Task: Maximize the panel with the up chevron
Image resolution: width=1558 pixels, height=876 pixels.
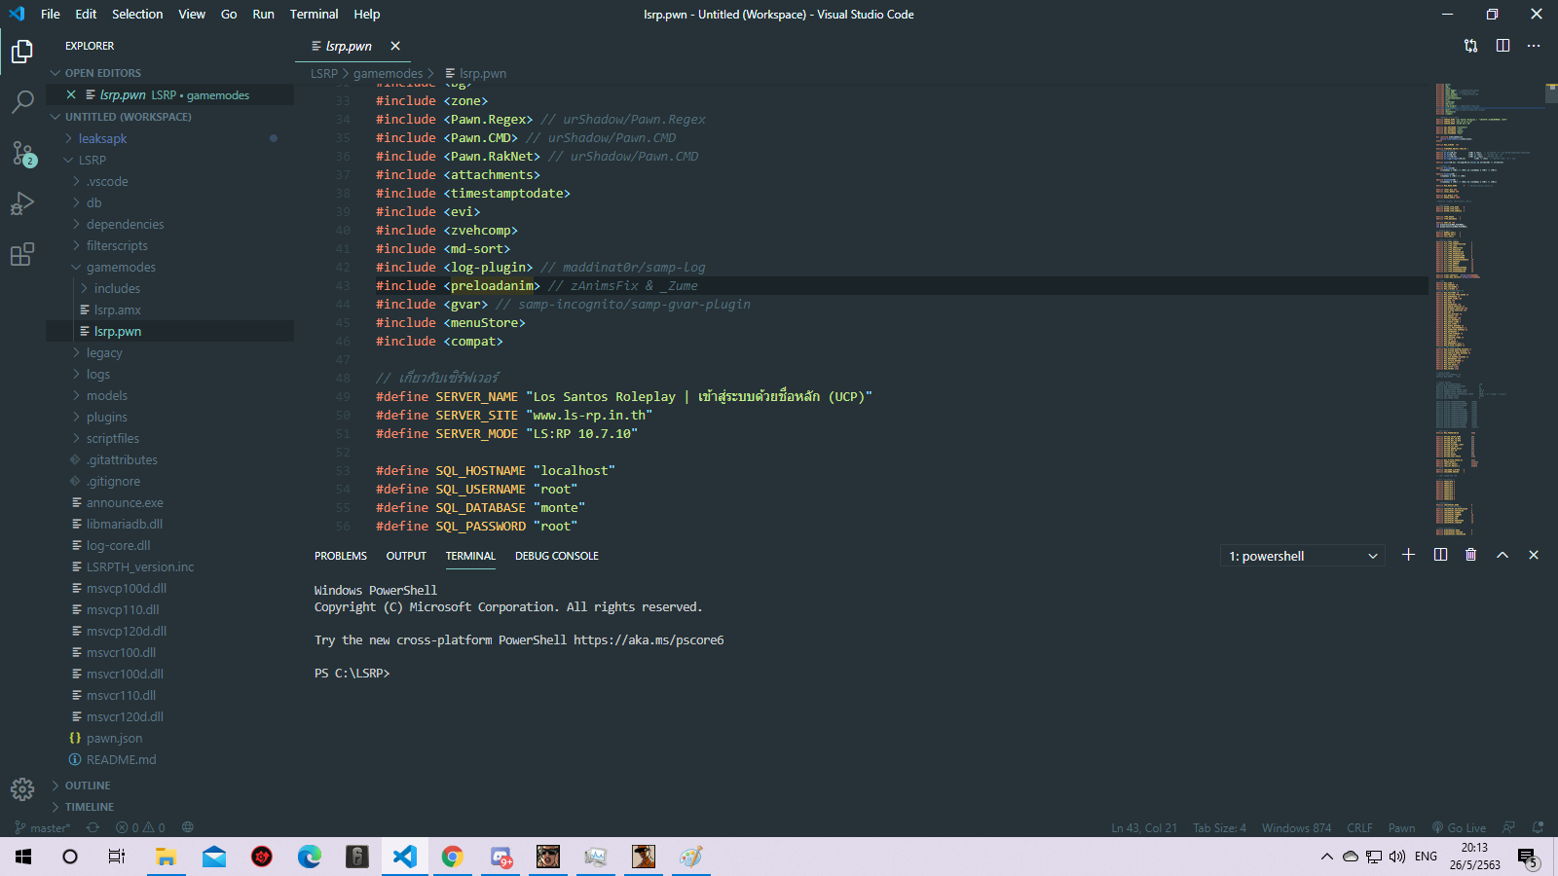Action: click(x=1502, y=555)
